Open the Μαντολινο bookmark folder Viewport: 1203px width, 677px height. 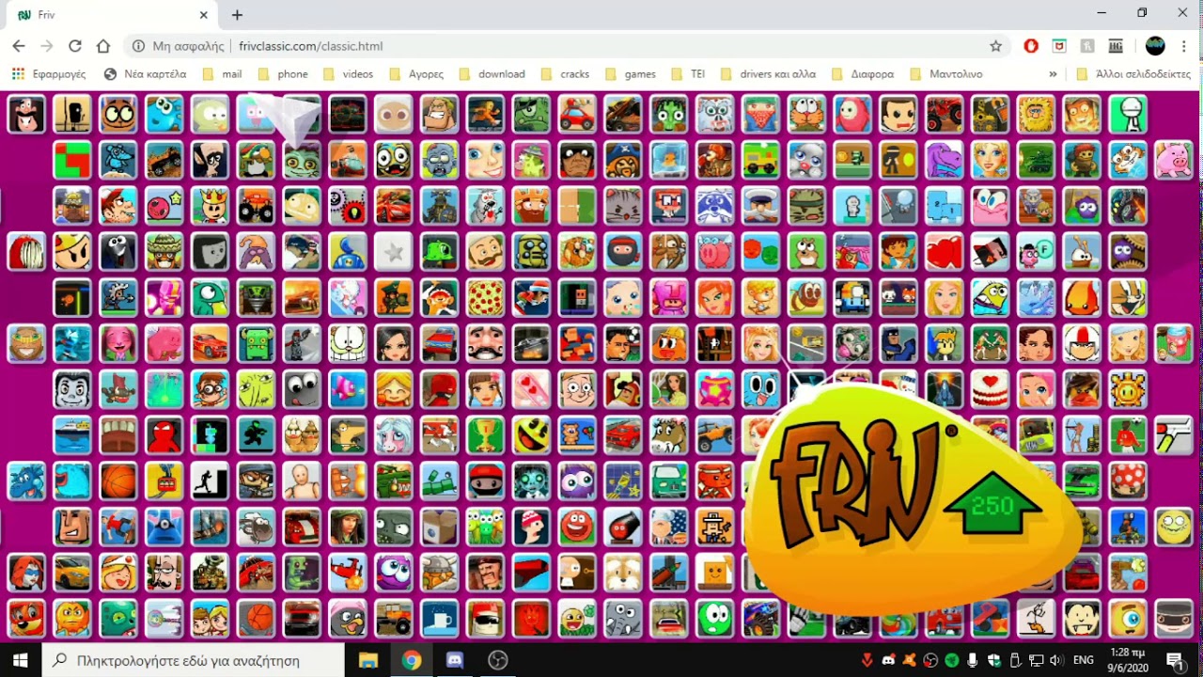tap(945, 73)
